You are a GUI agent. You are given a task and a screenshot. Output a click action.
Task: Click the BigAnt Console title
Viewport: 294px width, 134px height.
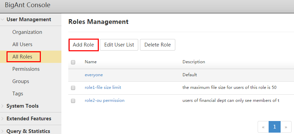click(x=27, y=5)
